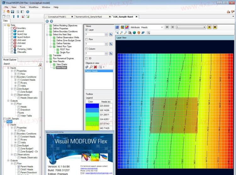The width and height of the screenshot is (236, 175).
Task: Go to the next time step icon
Action: click(x=209, y=27)
